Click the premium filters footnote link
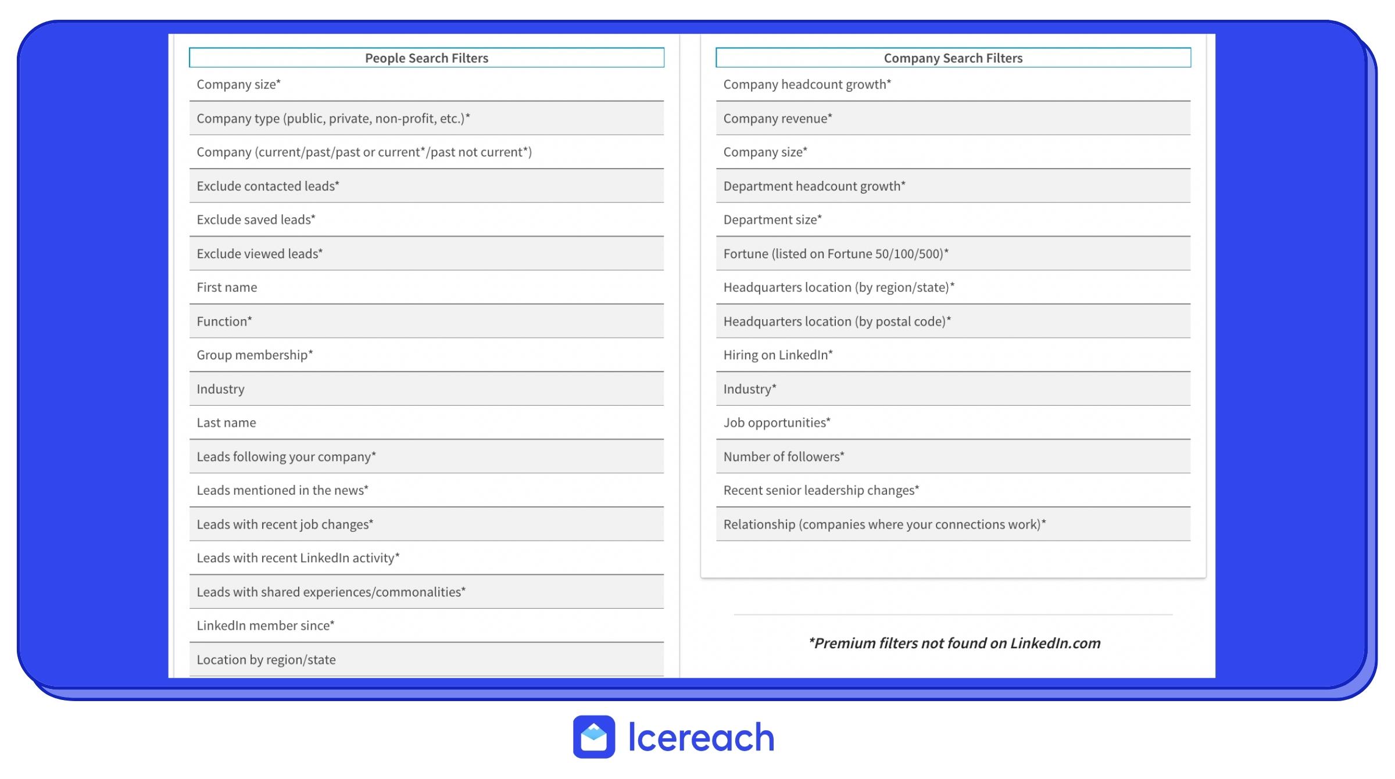 (953, 642)
